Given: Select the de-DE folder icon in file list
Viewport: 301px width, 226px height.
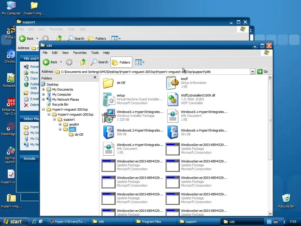Looking at the screenshot, I should [108, 83].
